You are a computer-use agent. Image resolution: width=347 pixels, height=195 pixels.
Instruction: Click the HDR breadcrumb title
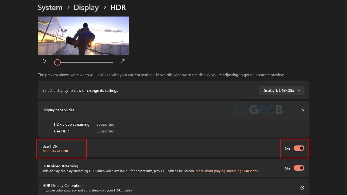coord(118,7)
